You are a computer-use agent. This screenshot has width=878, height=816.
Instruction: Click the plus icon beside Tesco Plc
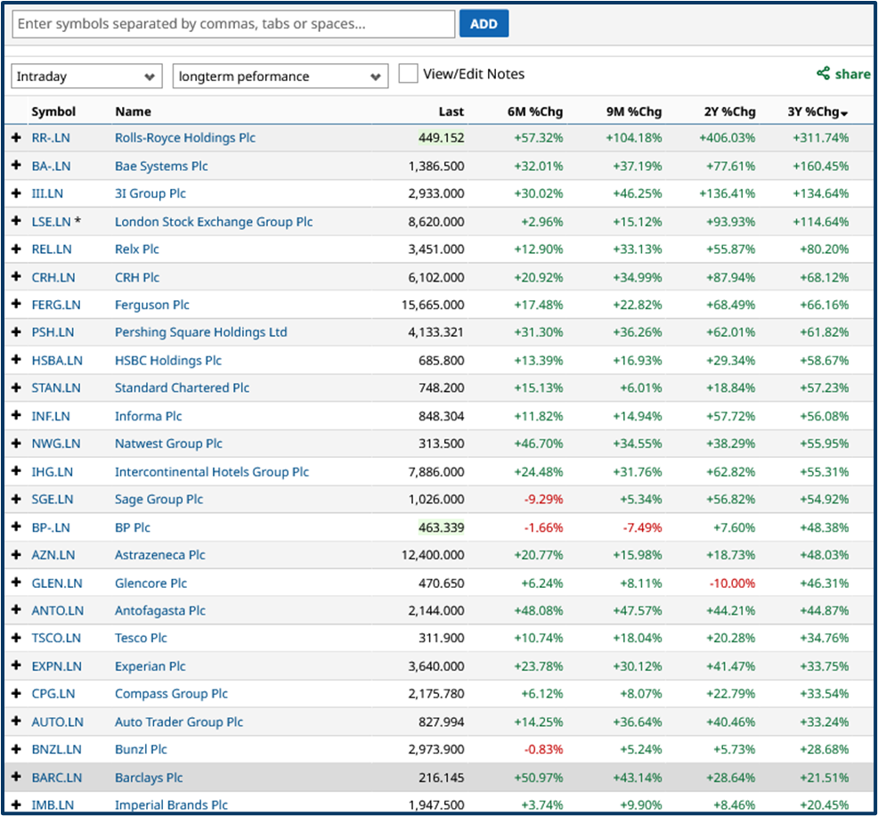coord(17,638)
